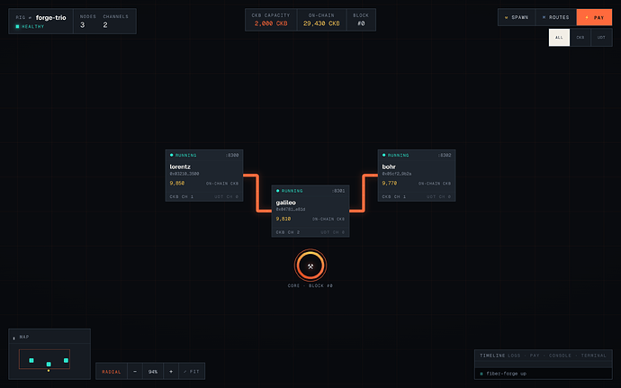Image resolution: width=621 pixels, height=388 pixels.
Task: Open the Timeline tab
Action: point(492,356)
